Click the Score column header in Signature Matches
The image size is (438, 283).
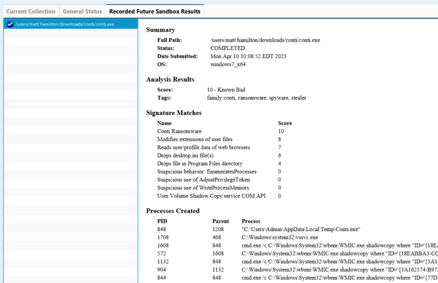tap(285, 123)
